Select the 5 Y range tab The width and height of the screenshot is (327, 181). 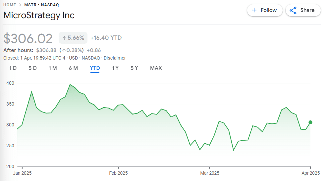point(134,68)
